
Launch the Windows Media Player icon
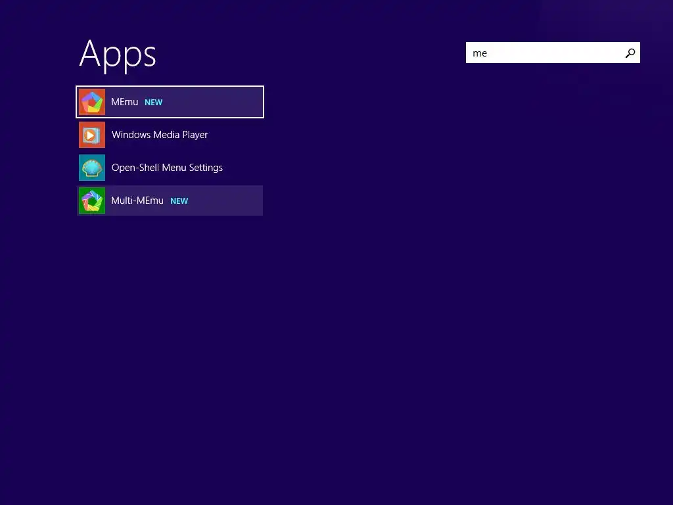[92, 135]
